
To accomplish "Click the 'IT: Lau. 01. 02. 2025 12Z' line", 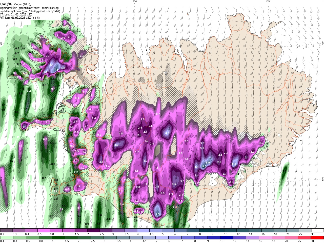I will point(16,15).
